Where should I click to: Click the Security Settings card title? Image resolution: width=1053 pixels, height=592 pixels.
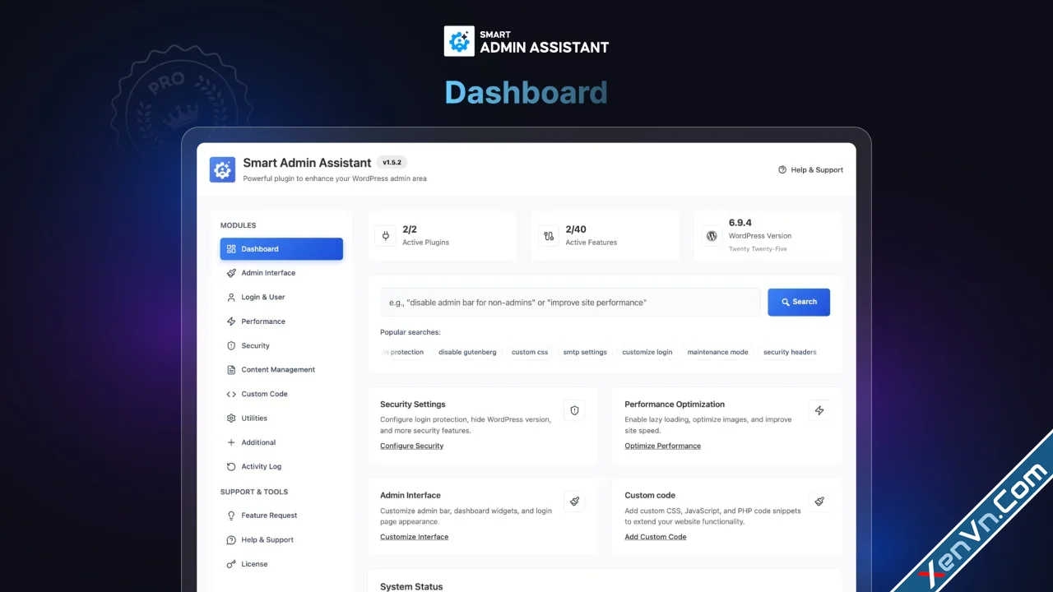click(413, 405)
